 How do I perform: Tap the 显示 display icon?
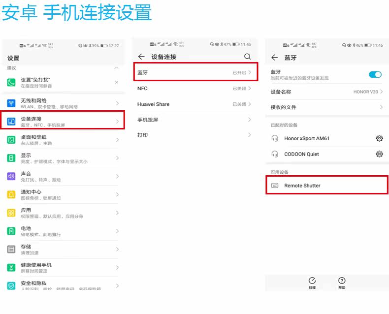click(11, 158)
